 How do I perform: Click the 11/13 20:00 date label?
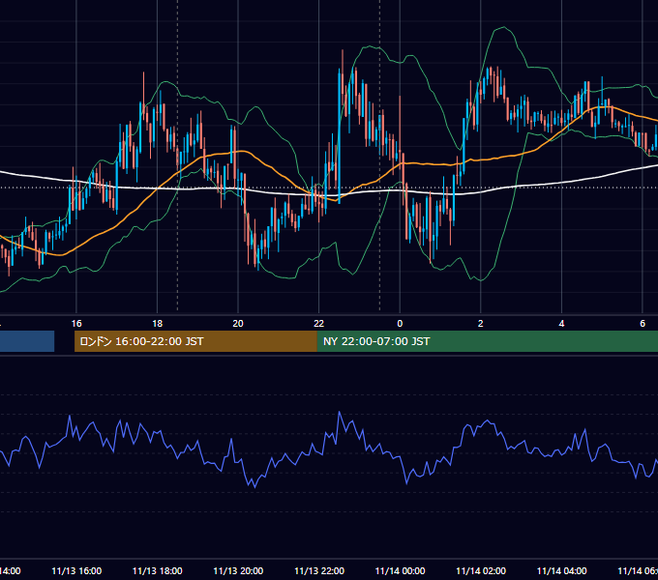(x=238, y=571)
